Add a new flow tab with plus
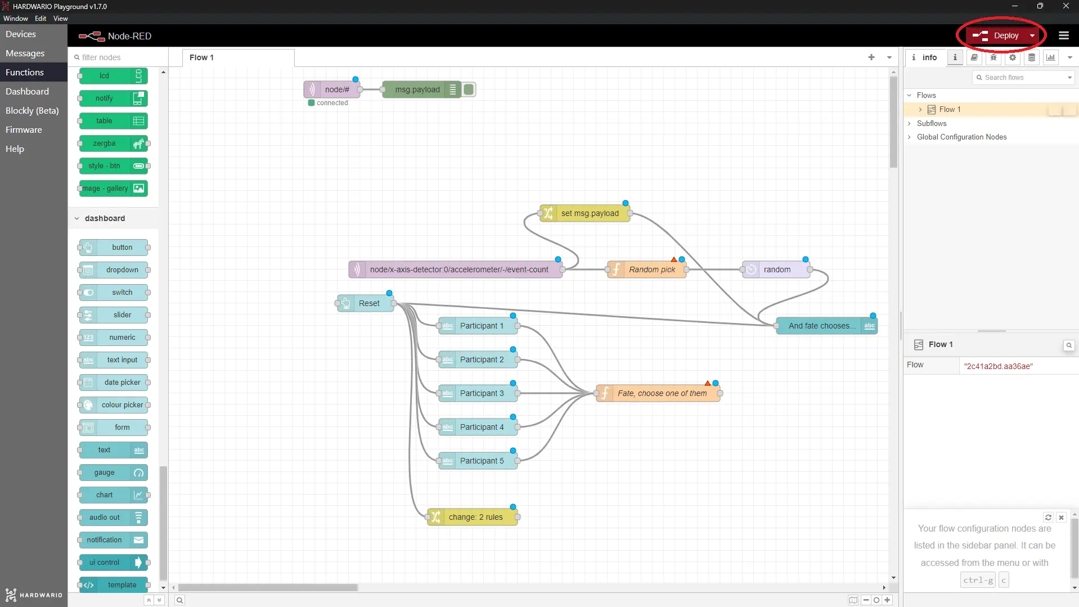The height and width of the screenshot is (607, 1079). click(871, 57)
